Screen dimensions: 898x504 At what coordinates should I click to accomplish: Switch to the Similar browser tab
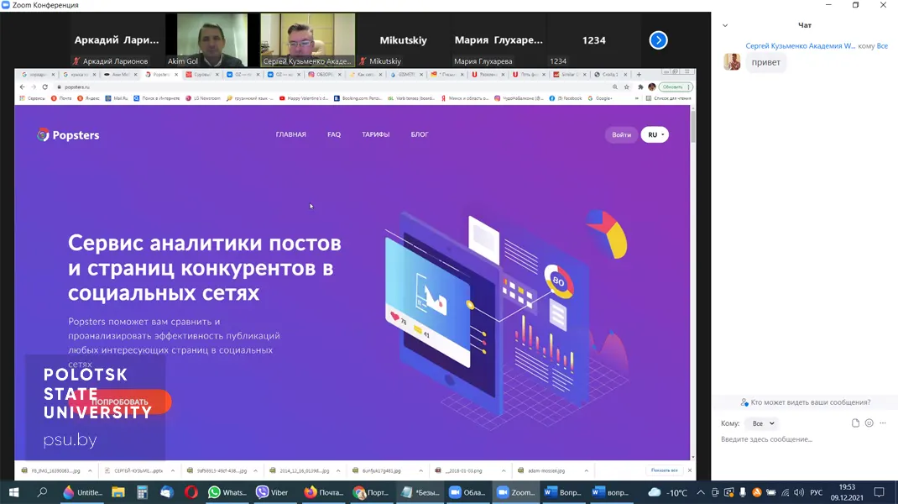569,75
